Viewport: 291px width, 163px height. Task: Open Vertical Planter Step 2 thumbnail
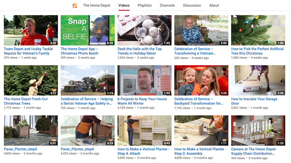pos(201,131)
